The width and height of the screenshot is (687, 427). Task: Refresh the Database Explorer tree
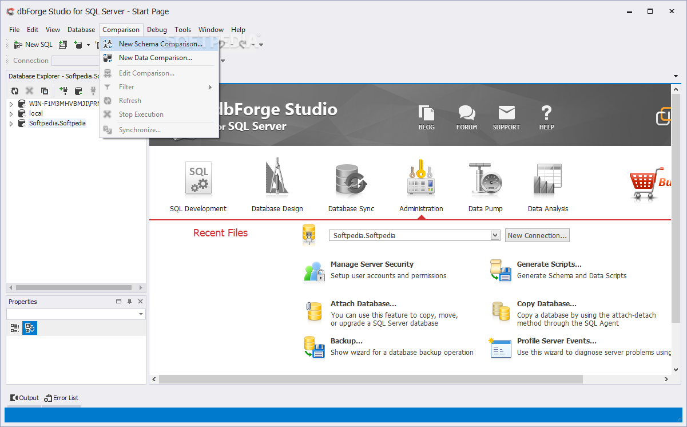(x=15, y=91)
